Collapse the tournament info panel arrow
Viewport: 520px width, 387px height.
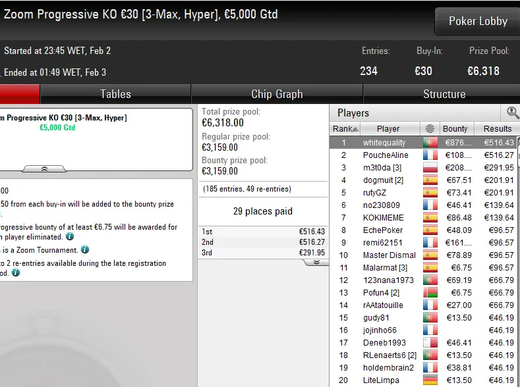44,169
